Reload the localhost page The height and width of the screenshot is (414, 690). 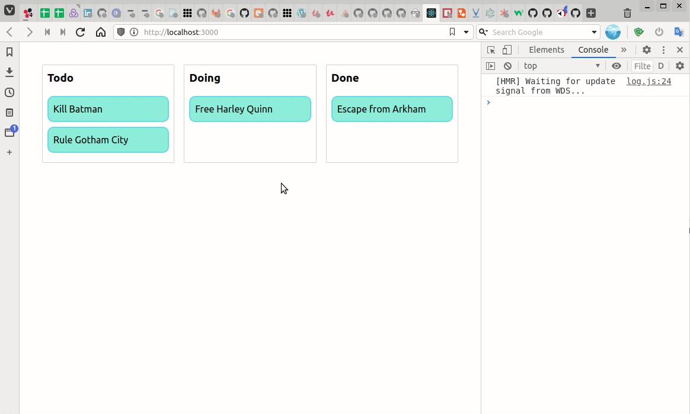pos(80,32)
